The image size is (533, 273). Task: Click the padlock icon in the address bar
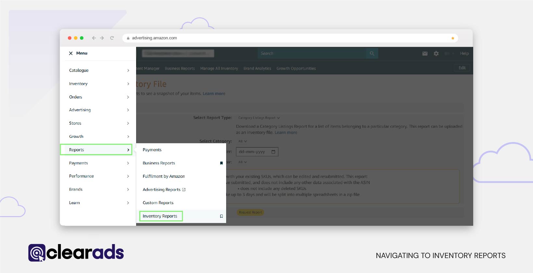coord(128,38)
